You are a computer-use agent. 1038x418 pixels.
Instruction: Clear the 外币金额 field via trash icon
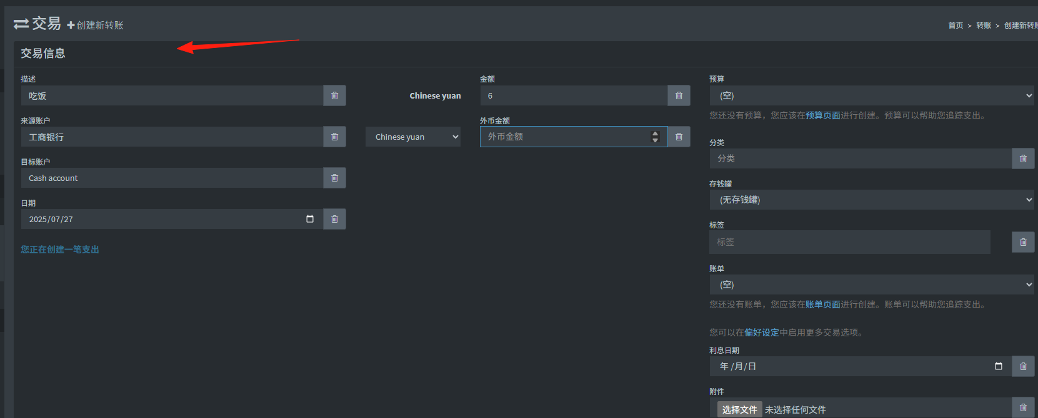pos(679,137)
